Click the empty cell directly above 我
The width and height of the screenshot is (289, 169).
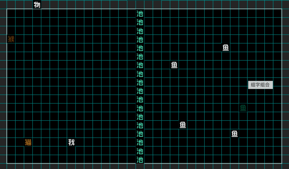coord(71,134)
